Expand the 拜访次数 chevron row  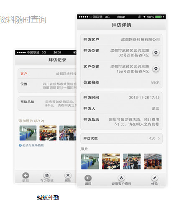pos(121,139)
